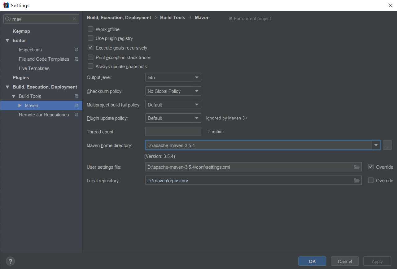The image size is (397, 269).
Task: Collapse the Editor tree node
Action: [7, 41]
